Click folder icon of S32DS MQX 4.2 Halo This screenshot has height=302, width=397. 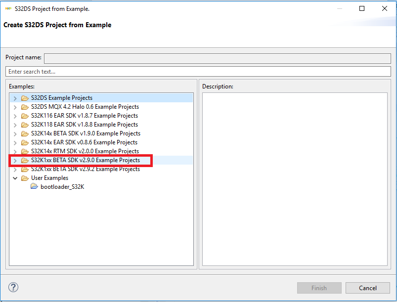coord(25,107)
